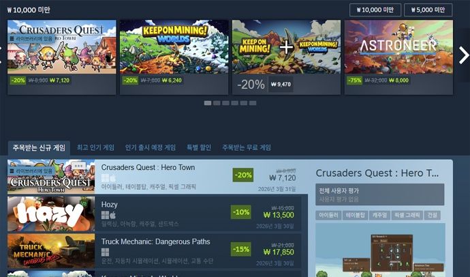Open the Keep On Mining! Worlds carousel capsule
This screenshot has width=470, height=277.
(174, 57)
